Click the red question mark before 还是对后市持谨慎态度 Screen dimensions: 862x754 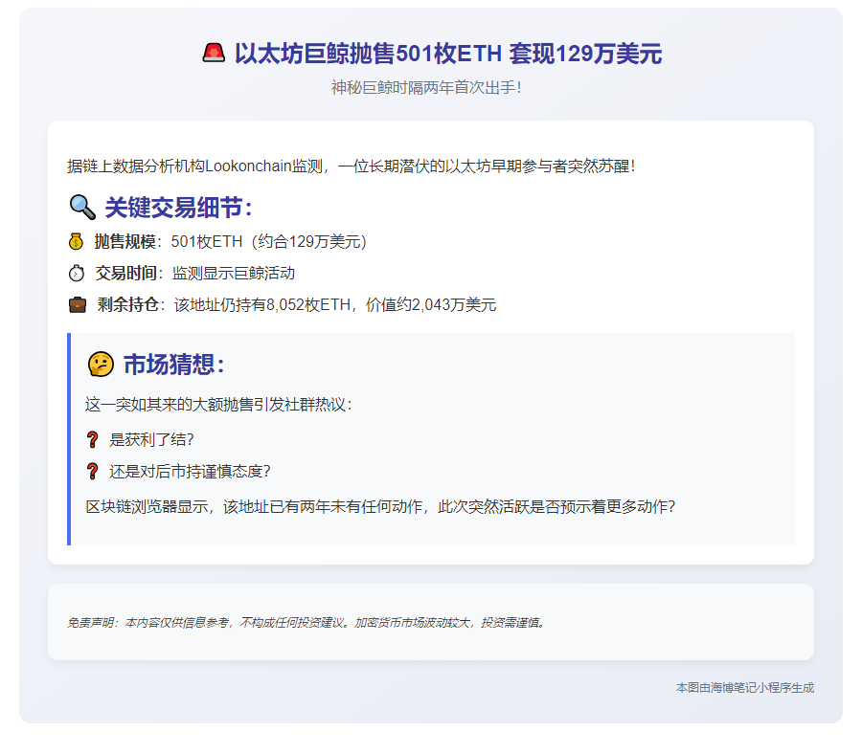92,471
